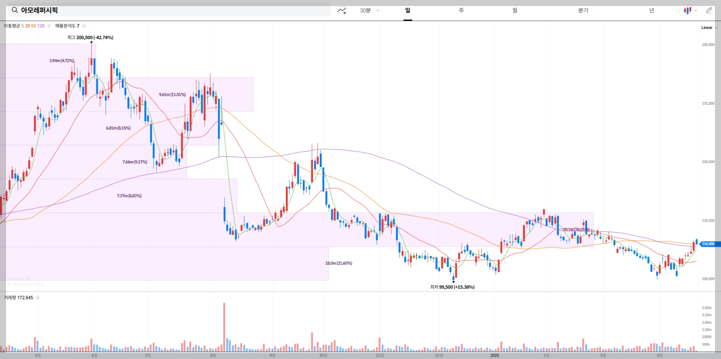Click the purple 120-day average value
The width and height of the screenshot is (721, 359).
tap(41, 26)
